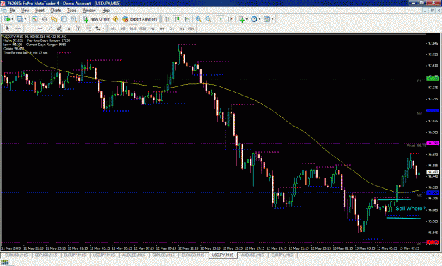Switch to the inactive USDJPY,M15 chart tab

(104, 255)
